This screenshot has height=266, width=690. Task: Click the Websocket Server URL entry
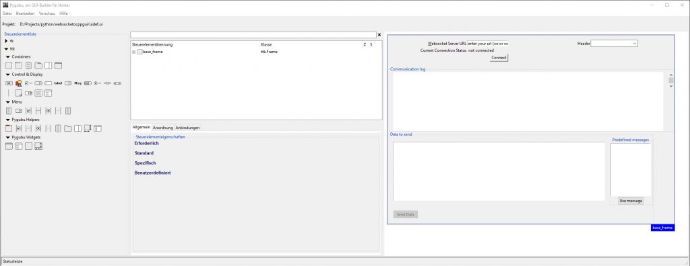(x=488, y=44)
